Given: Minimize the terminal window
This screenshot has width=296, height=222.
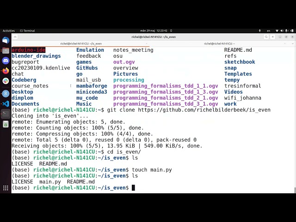Looking at the screenshot, I should coord(280,37).
